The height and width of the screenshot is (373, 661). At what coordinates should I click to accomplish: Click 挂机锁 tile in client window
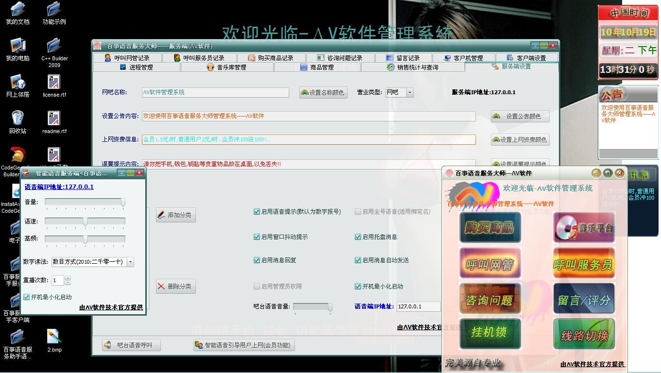point(490,334)
